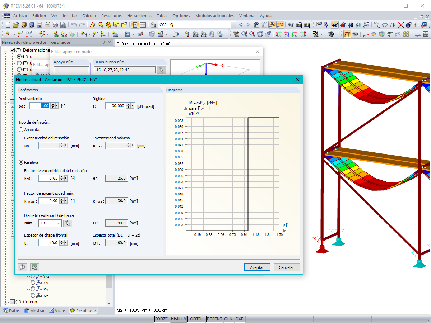This screenshot has width=431, height=323.
Task: Click the φ0 slip value field
Action: (40, 106)
